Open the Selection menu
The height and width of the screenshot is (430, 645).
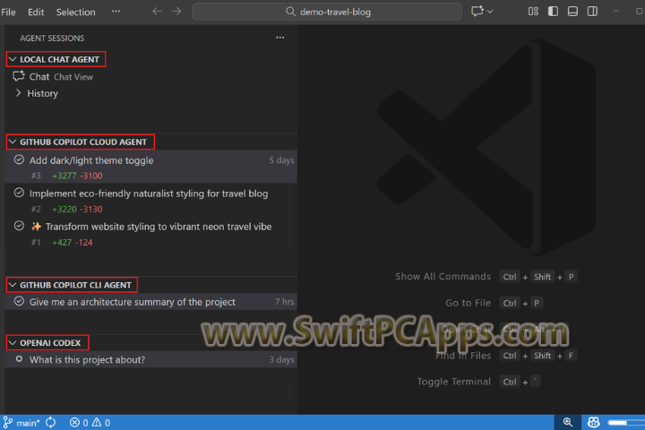75,12
